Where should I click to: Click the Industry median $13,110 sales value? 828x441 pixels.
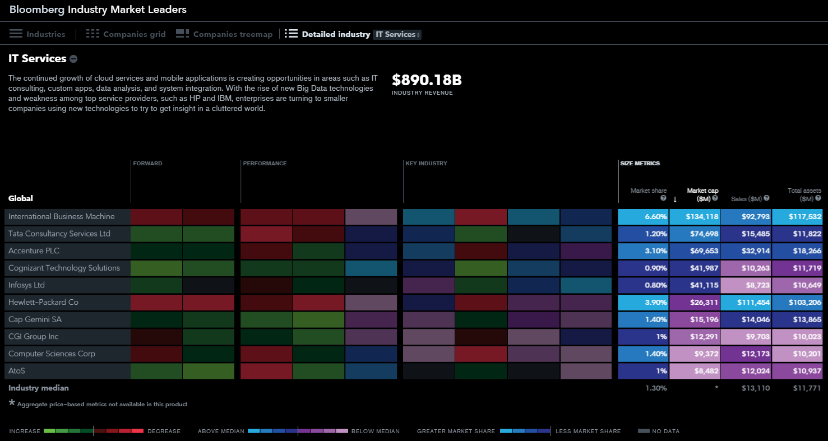tap(756, 388)
